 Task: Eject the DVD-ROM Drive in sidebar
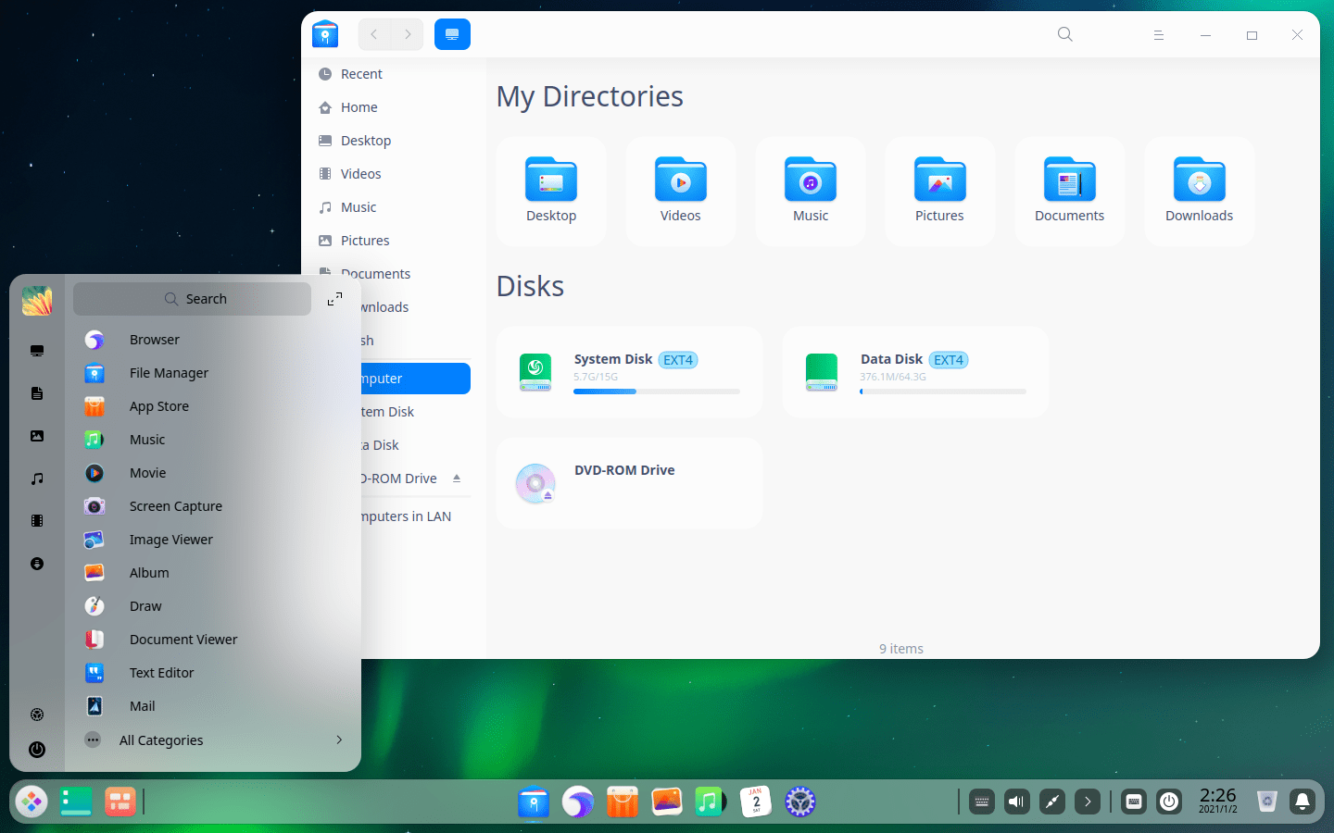pyautogui.click(x=457, y=479)
